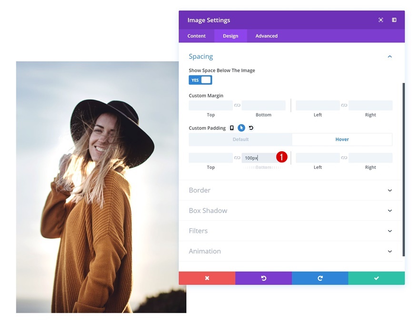Click the Custom Margin label
Image resolution: width=419 pixels, height=324 pixels.
[206, 96]
